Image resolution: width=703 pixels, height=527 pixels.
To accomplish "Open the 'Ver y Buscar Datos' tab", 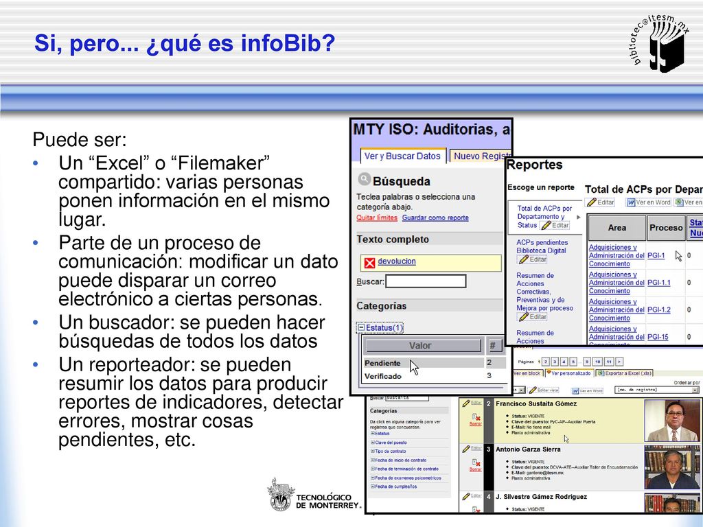I will point(402,156).
